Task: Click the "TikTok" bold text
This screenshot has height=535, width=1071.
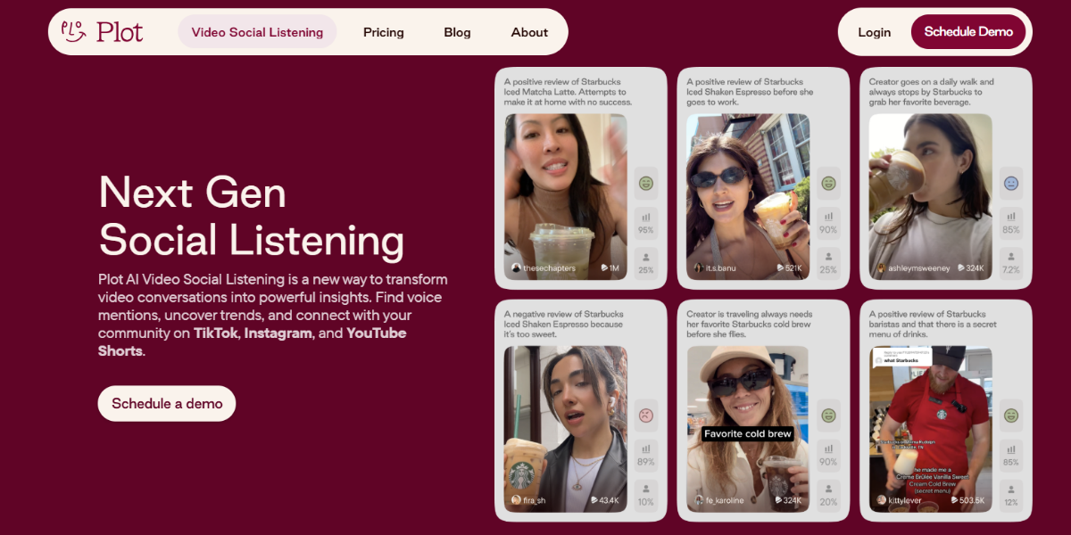Action: pyautogui.click(x=216, y=333)
